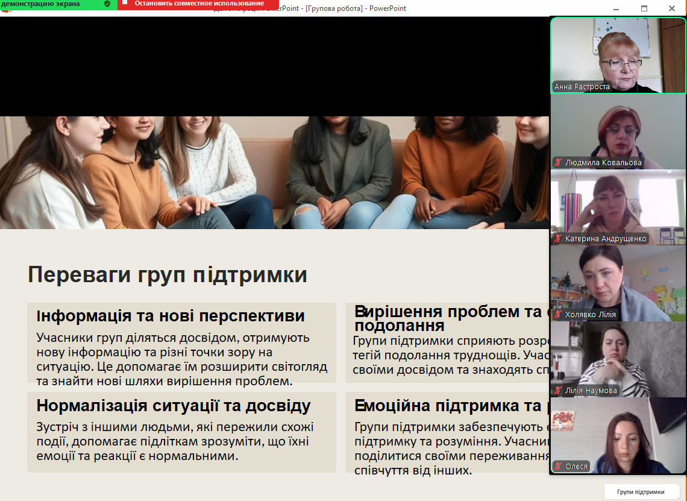This screenshot has width=687, height=501.
Task: Select Олеся's video tile
Action: point(618,435)
